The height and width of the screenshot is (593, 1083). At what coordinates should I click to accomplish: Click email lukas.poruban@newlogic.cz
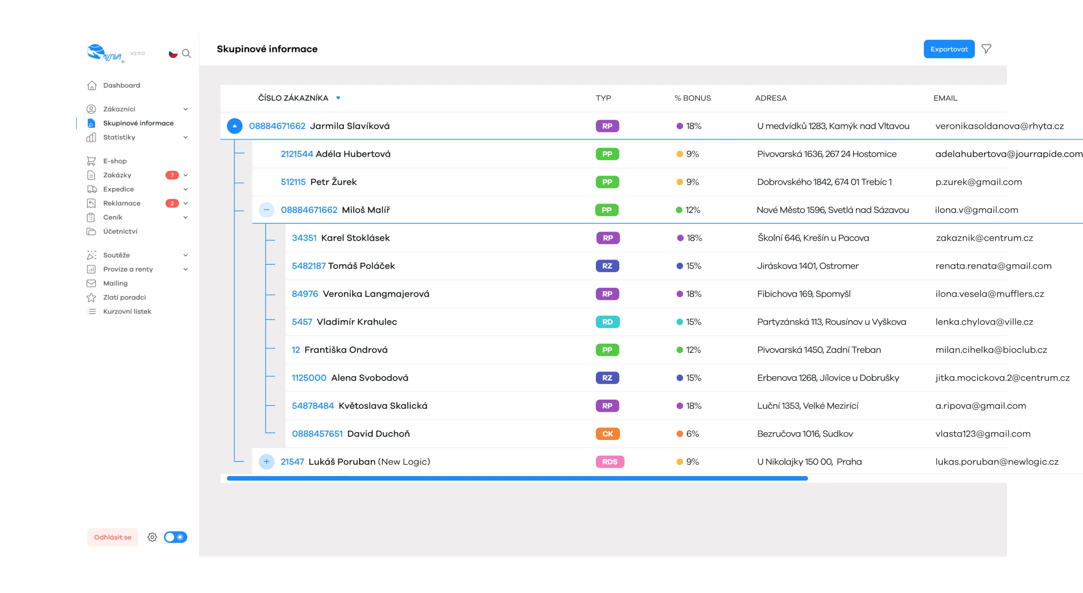[x=997, y=462]
